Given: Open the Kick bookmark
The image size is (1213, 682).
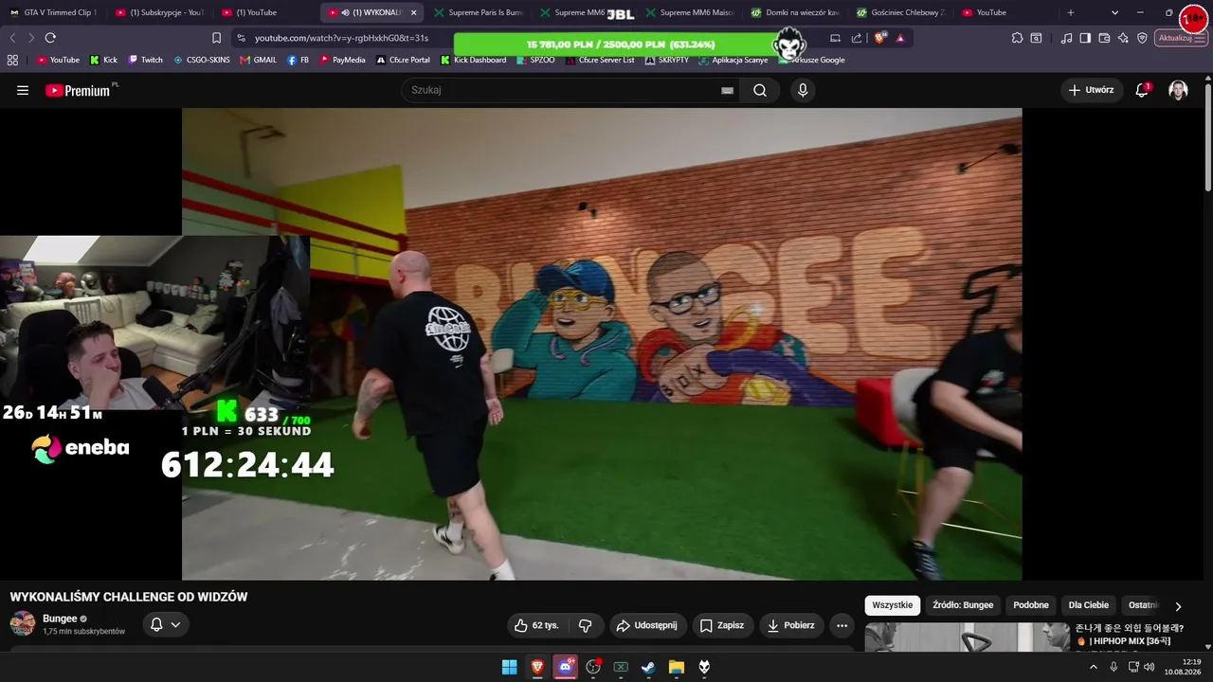Looking at the screenshot, I should pyautogui.click(x=103, y=60).
